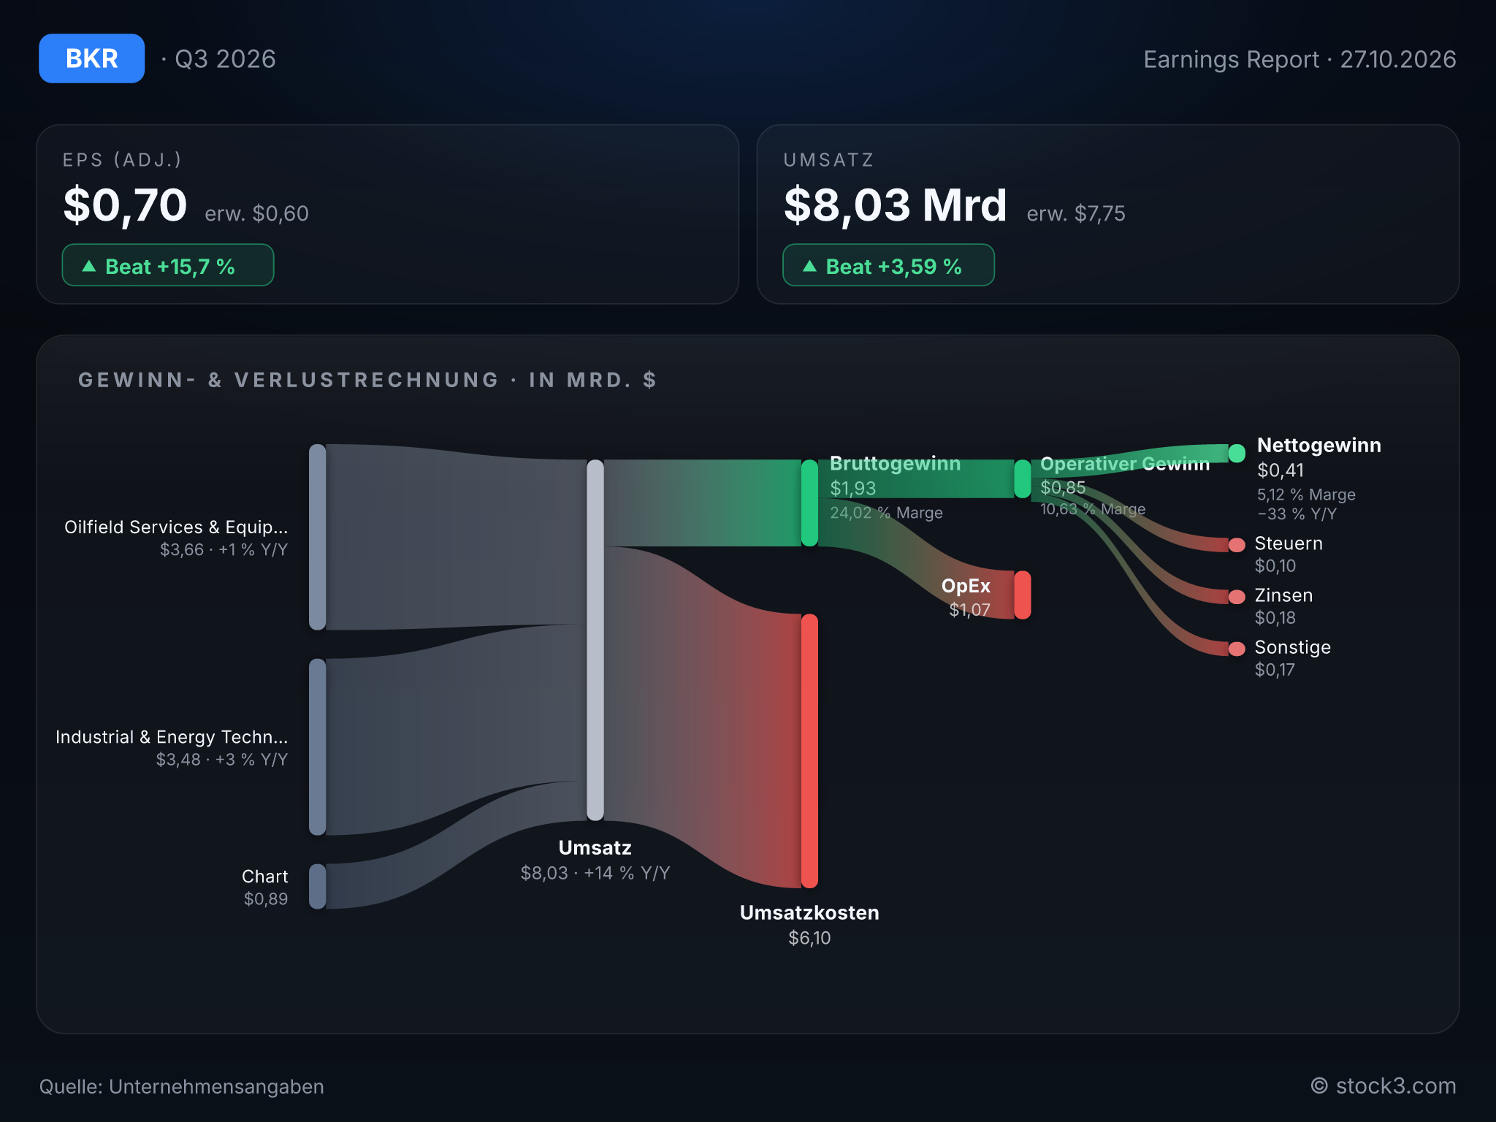1496x1122 pixels.
Task: Click the OpEx $1,07 value
Action: tap(969, 609)
